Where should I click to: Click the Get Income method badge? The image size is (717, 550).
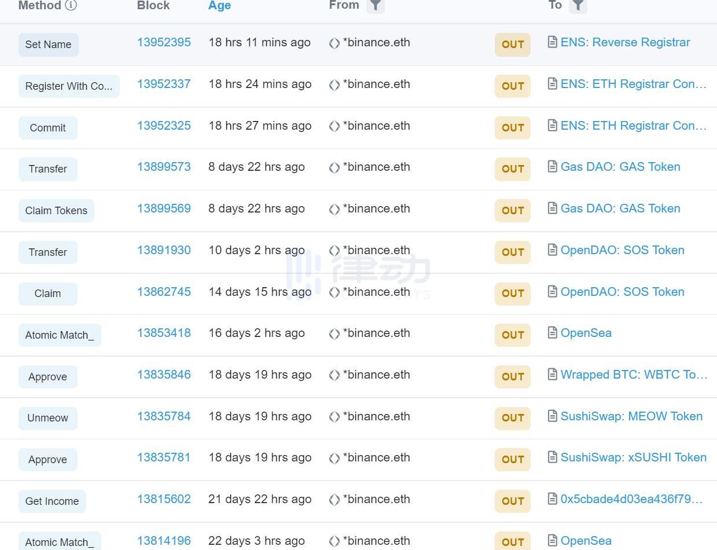pyautogui.click(x=52, y=501)
